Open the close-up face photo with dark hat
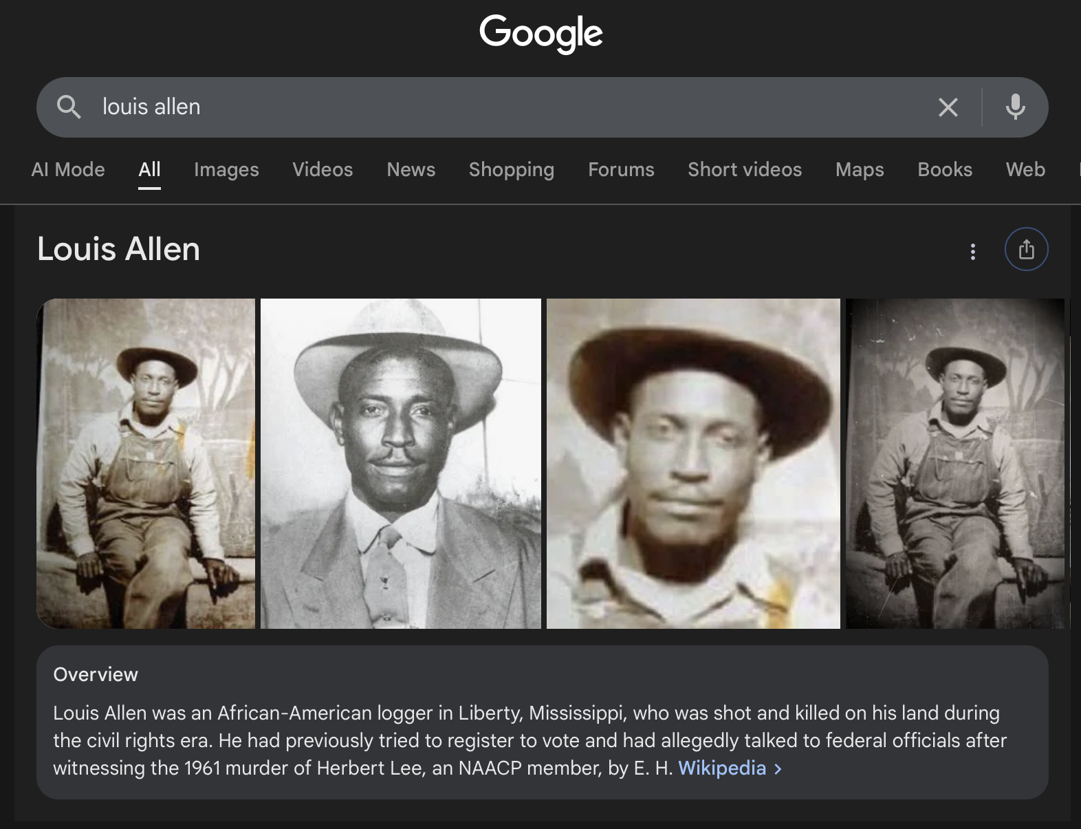The image size is (1081, 829). [693, 464]
